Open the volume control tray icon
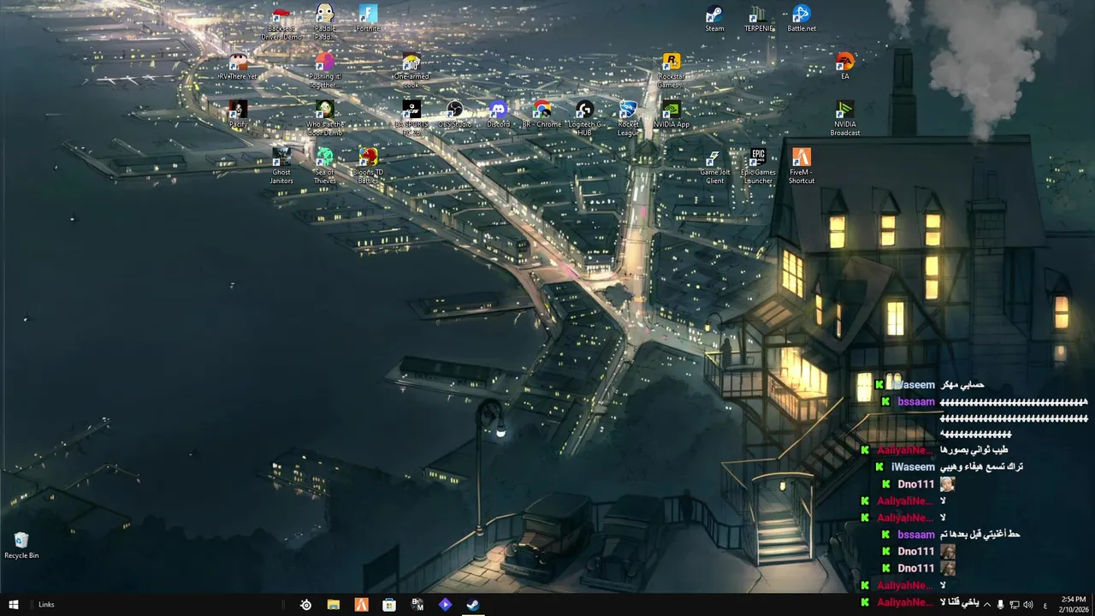The width and height of the screenshot is (1095, 616). pos(1027,605)
